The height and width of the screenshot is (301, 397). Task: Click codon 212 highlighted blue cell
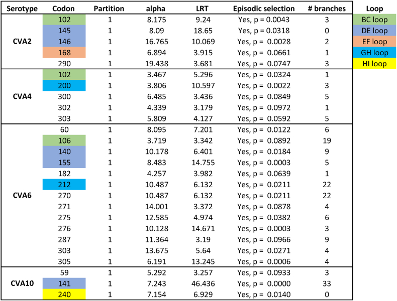pos(64,185)
